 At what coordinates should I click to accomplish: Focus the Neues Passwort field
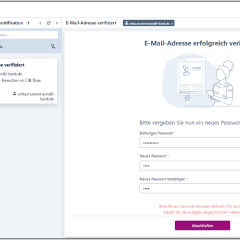pos(190,166)
